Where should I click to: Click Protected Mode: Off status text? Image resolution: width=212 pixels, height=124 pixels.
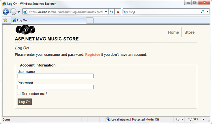145,119
